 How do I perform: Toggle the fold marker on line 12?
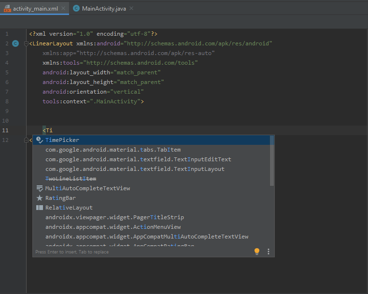(x=26, y=140)
